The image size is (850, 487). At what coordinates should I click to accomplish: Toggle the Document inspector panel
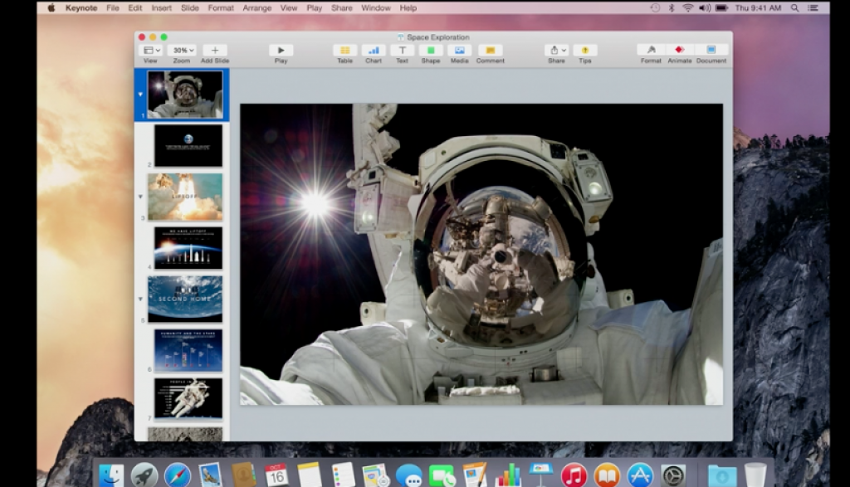coord(711,51)
